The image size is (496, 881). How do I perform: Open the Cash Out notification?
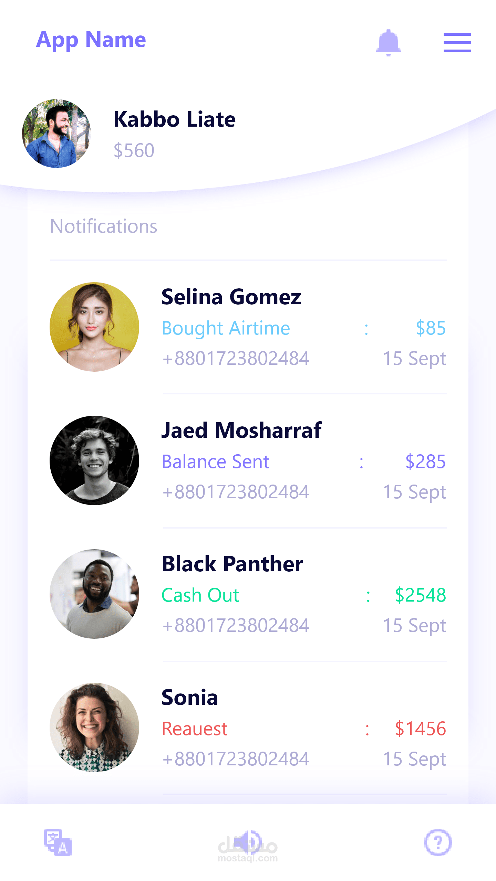point(200,595)
